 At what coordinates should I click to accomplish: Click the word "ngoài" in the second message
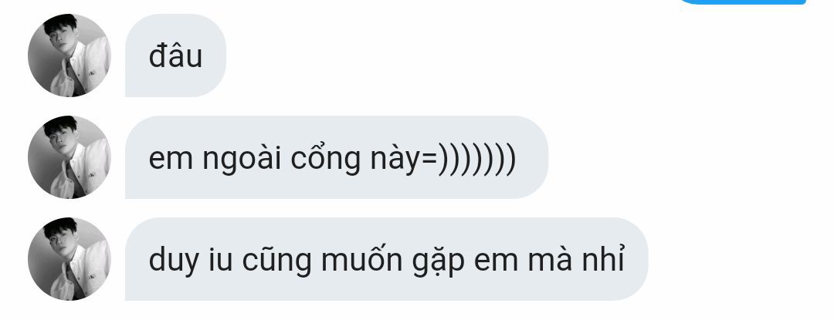(x=242, y=160)
